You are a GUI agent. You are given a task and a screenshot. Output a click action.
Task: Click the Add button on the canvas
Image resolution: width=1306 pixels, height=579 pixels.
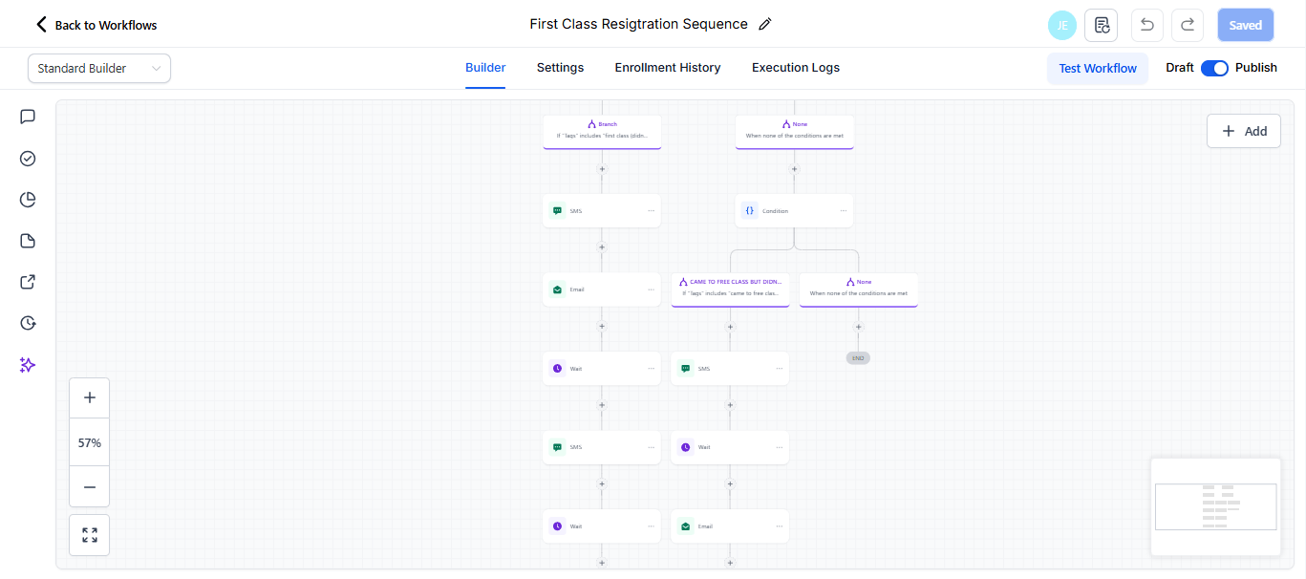tap(1244, 131)
